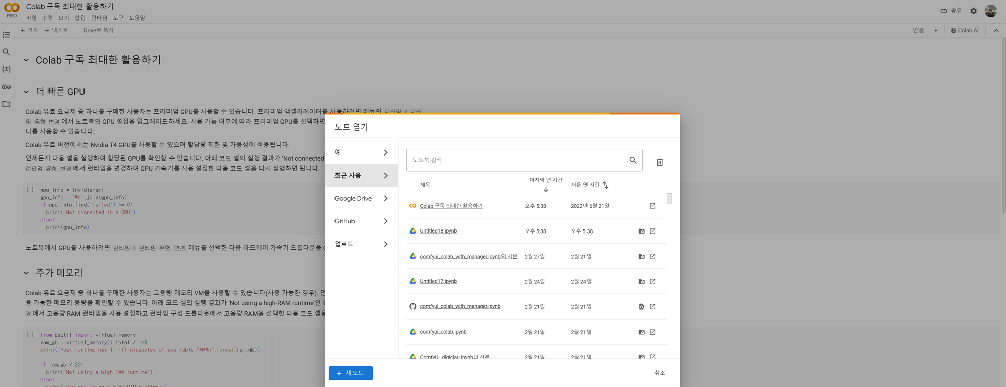The width and height of the screenshot is (1006, 387).
Task: Open the 삽입 menu
Action: tap(80, 18)
